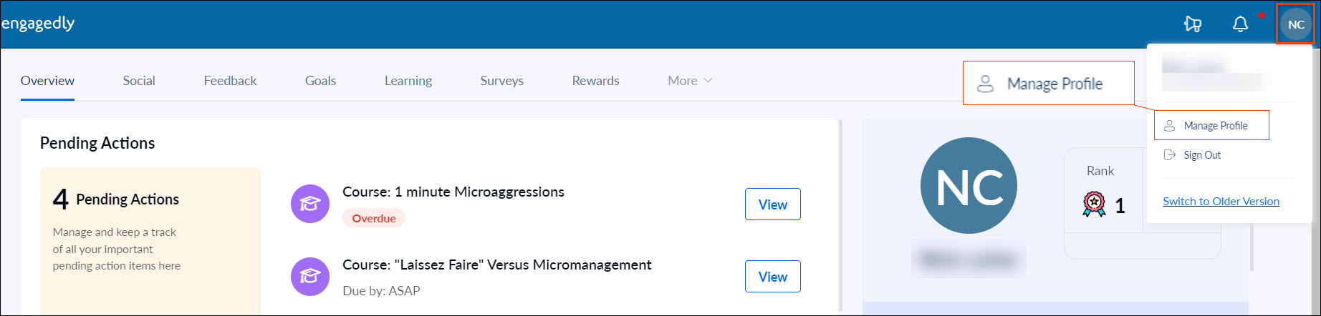Click the engagedly logo
This screenshot has height=316, width=1321.
tap(38, 24)
